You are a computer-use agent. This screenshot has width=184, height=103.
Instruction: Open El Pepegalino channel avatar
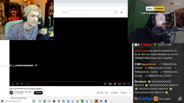(11, 93)
